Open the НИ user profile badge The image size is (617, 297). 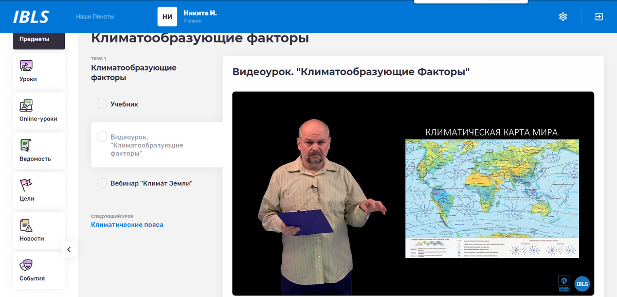pos(167,16)
